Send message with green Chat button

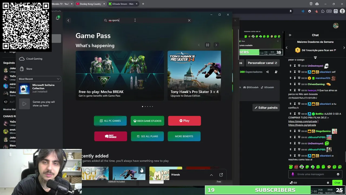point(337,183)
